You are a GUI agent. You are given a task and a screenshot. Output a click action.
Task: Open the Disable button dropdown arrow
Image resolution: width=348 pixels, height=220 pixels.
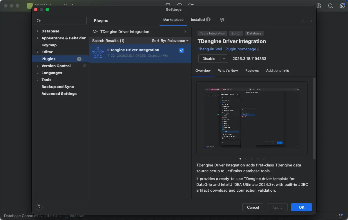pyautogui.click(x=224, y=58)
